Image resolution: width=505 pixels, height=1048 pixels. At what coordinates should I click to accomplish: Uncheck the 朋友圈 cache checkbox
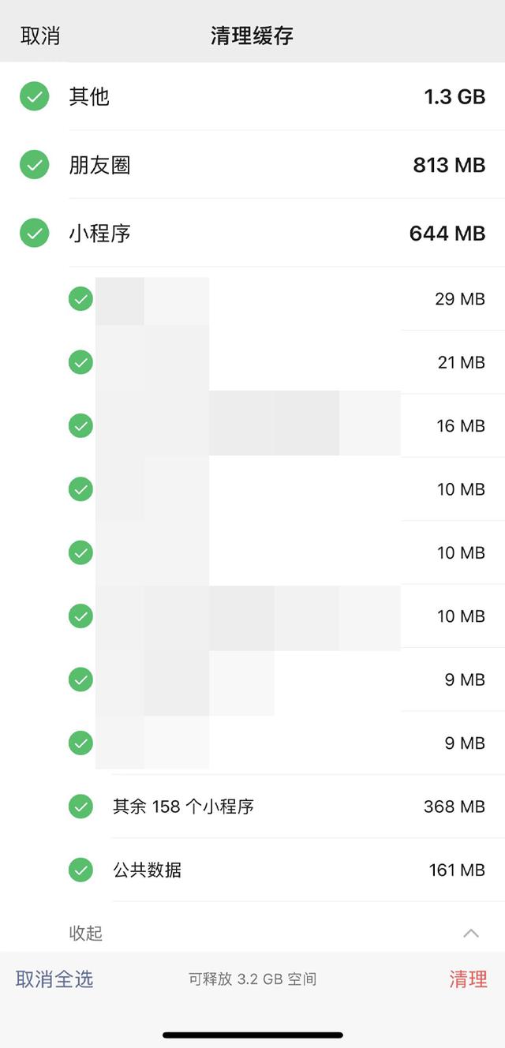pos(35,165)
